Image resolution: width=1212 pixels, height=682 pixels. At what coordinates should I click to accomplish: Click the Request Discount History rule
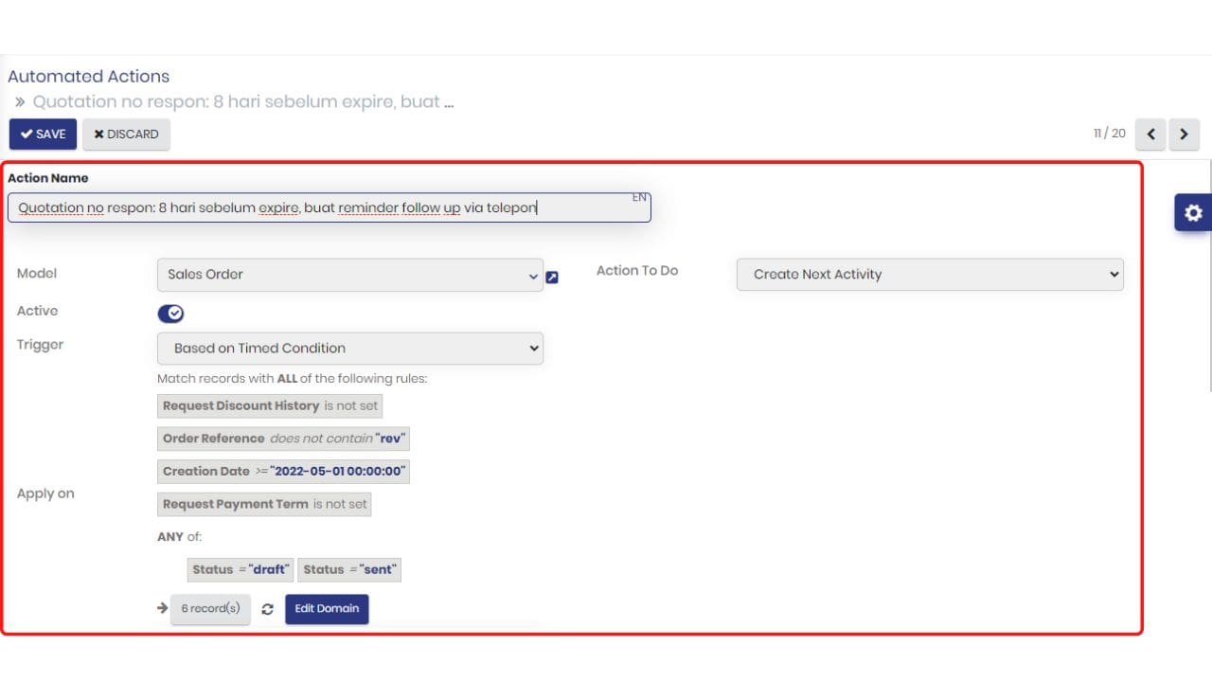point(270,406)
